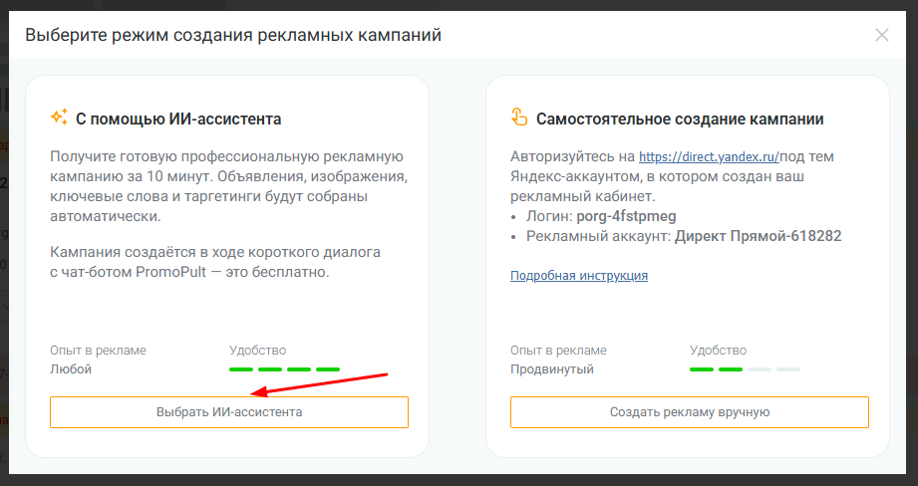Screen dimensions: 918x486
Task: Click the experience level "Любой" label
Action: (x=71, y=369)
